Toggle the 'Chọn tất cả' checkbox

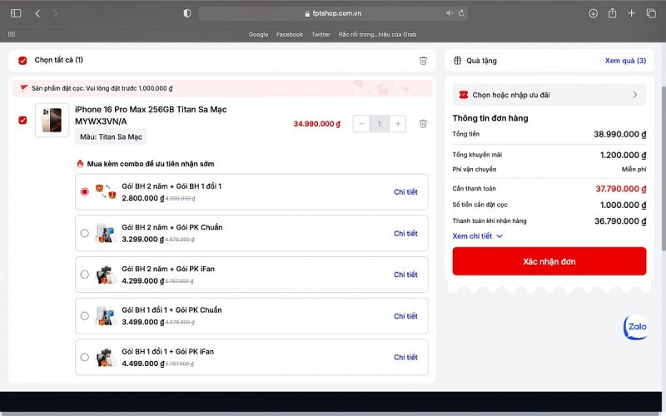22,61
